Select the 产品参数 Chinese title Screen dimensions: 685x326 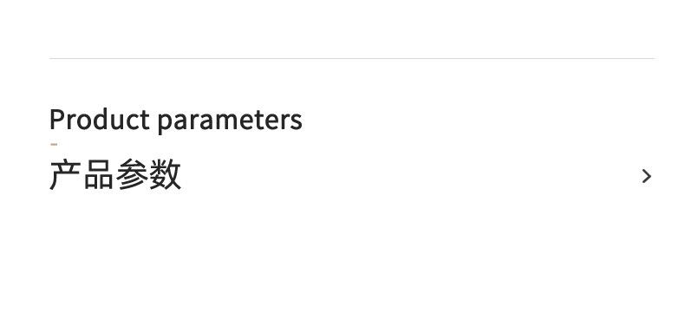[115, 174]
